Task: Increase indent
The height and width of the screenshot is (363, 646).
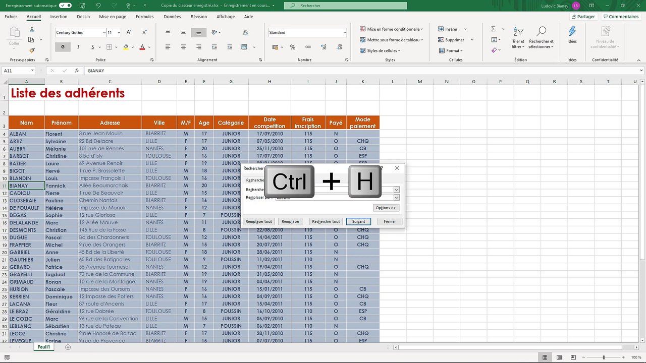Action: tap(230, 47)
